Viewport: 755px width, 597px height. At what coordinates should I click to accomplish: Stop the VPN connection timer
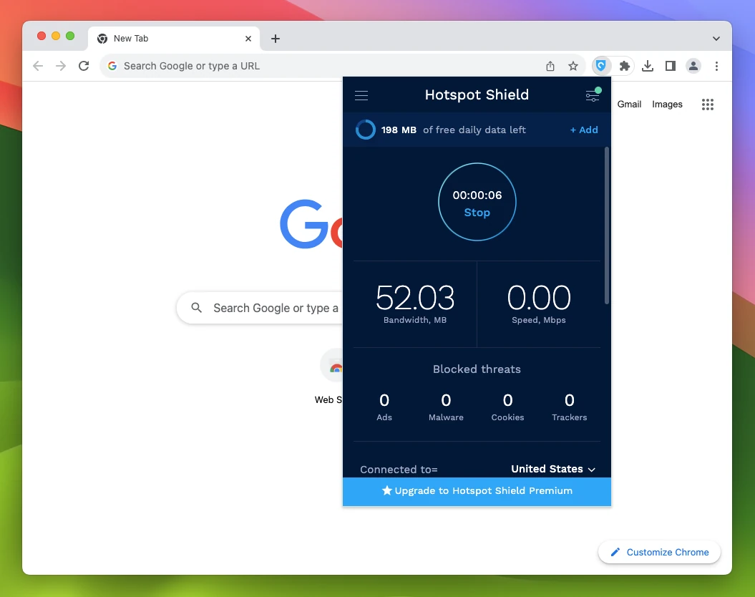(477, 213)
